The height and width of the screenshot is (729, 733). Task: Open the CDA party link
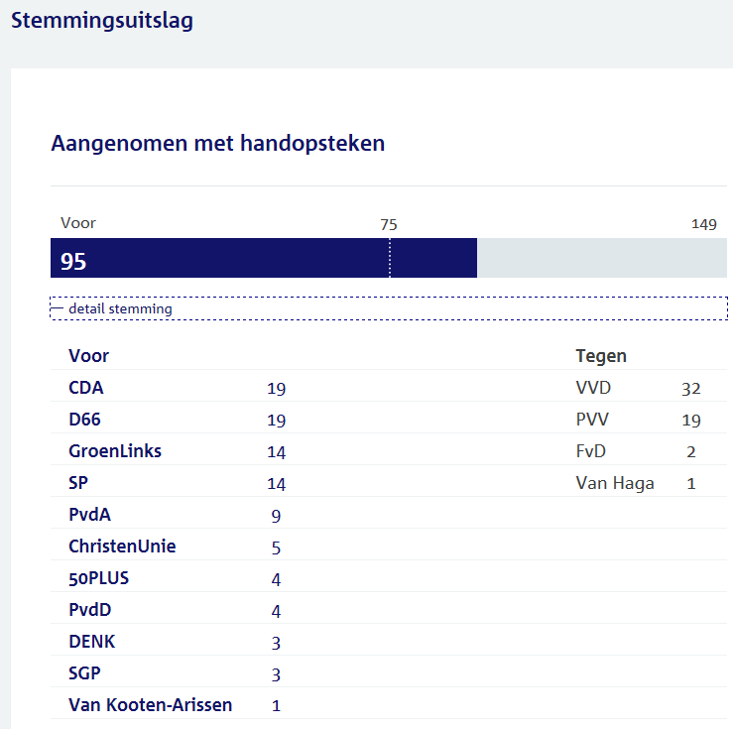point(85,388)
